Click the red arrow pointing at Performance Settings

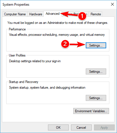coord(78,44)
